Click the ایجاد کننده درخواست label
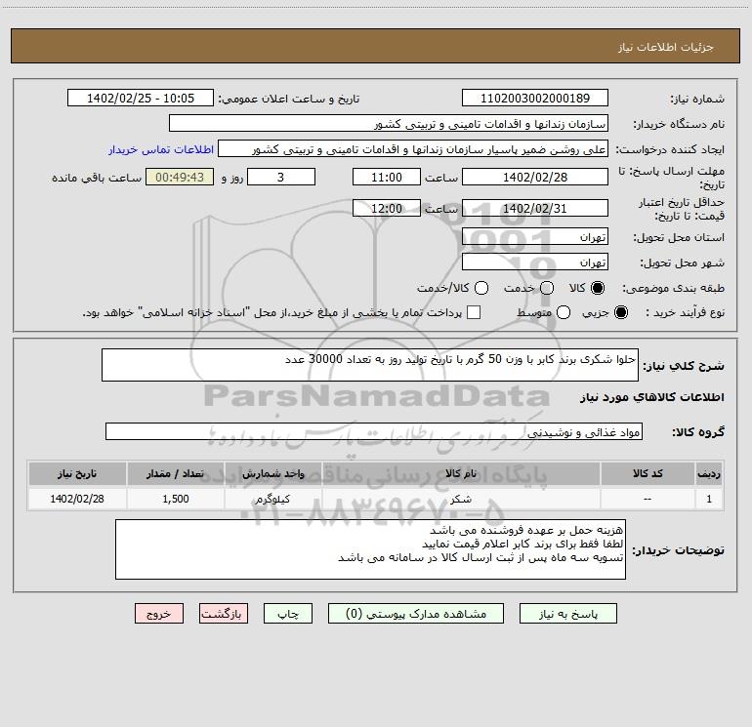Viewport: 752px width, 727px height. [x=670, y=149]
